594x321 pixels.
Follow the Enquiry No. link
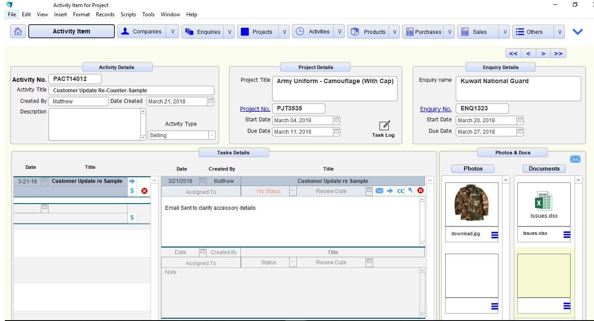435,109
